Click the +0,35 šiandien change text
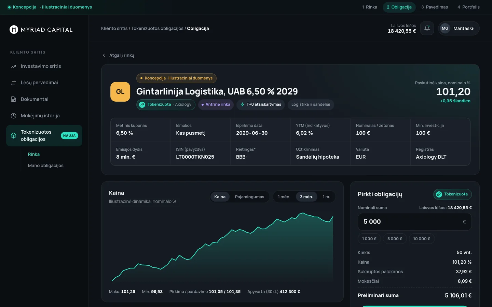Screen dimensions: 492x307 [x=455, y=101]
